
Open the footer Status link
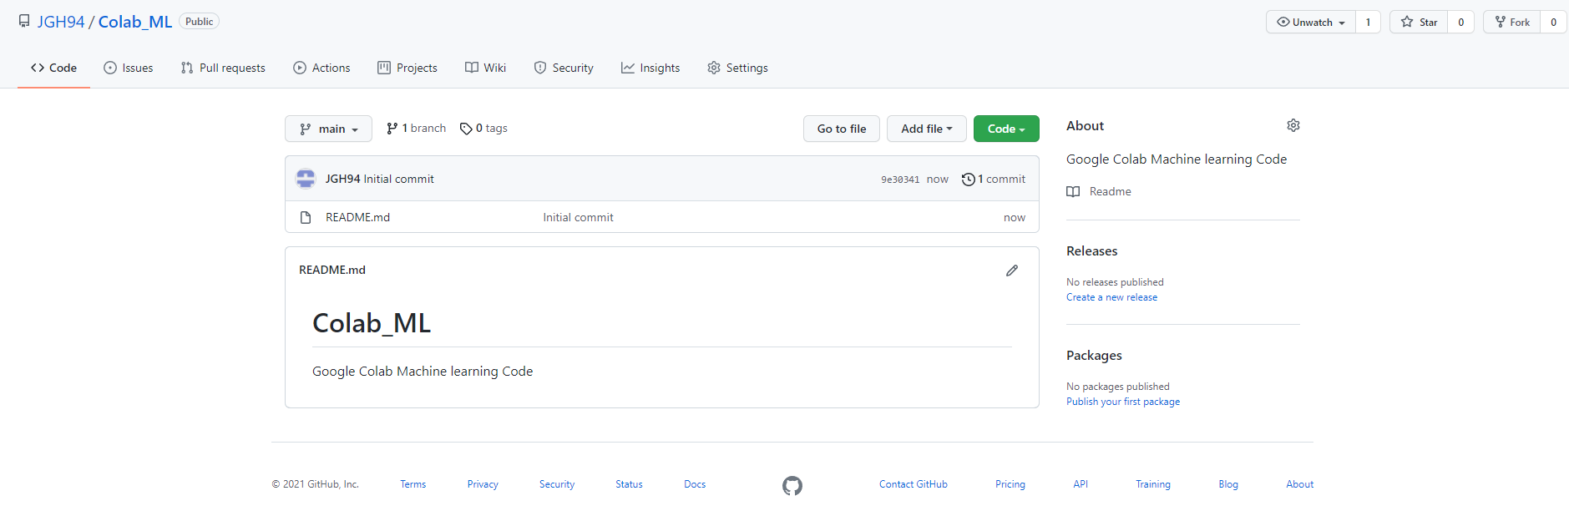click(x=629, y=484)
